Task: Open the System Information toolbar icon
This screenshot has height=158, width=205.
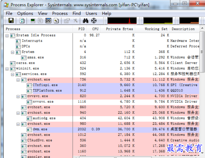Action: (33, 21)
